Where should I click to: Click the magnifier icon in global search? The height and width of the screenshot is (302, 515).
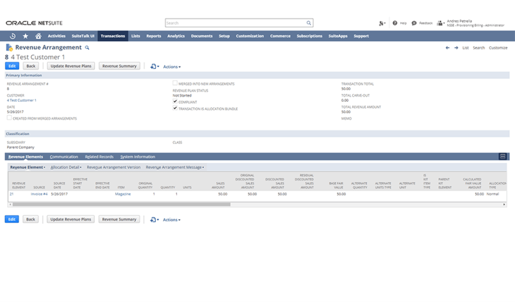click(308, 23)
